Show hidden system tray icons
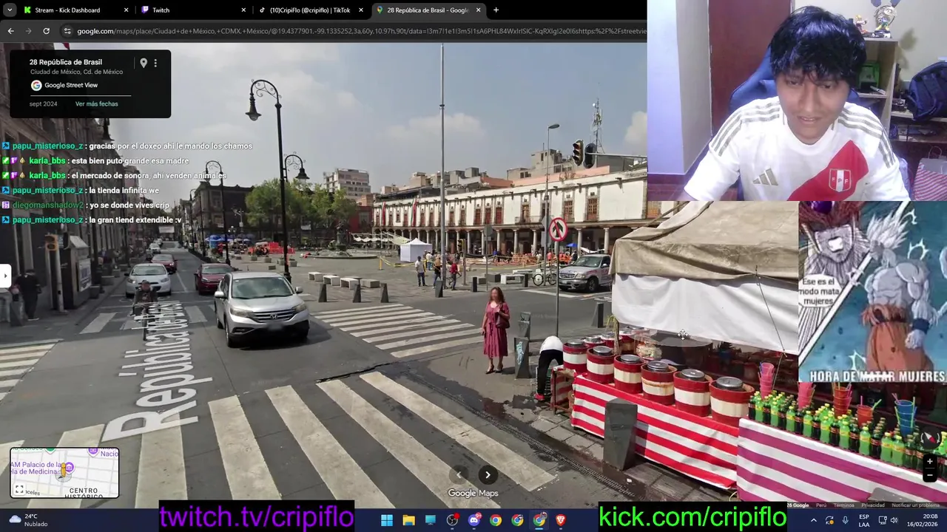 coord(813,520)
